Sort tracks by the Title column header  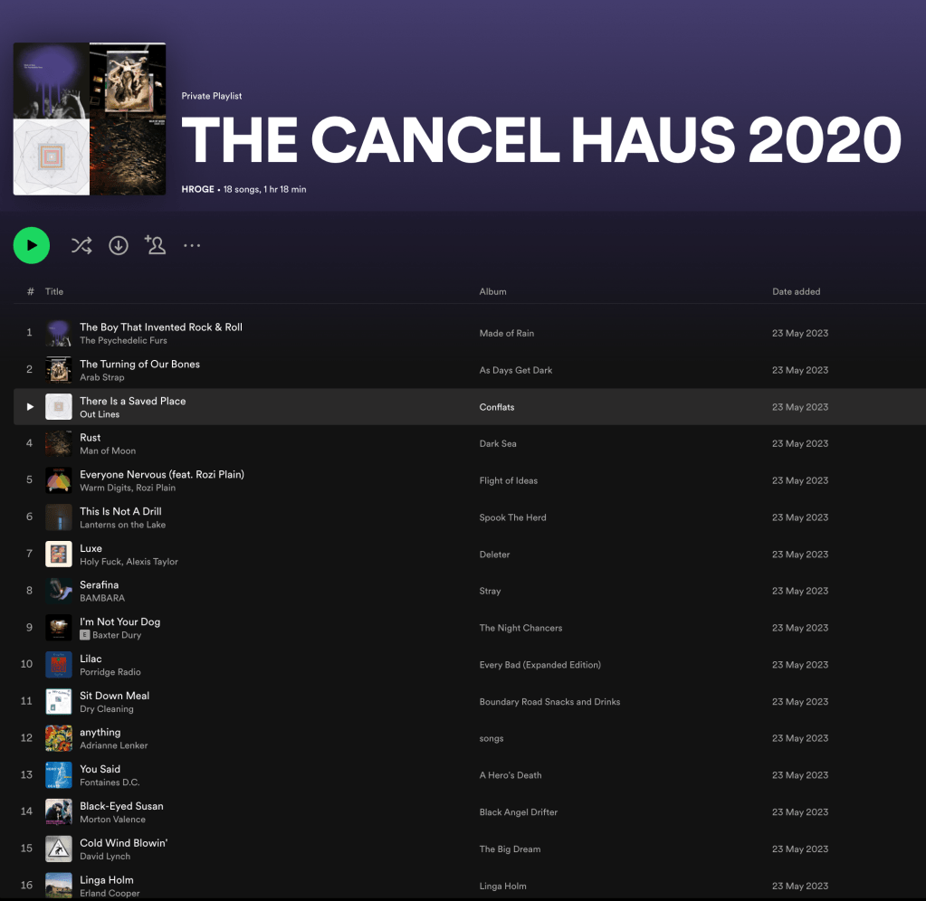[54, 291]
